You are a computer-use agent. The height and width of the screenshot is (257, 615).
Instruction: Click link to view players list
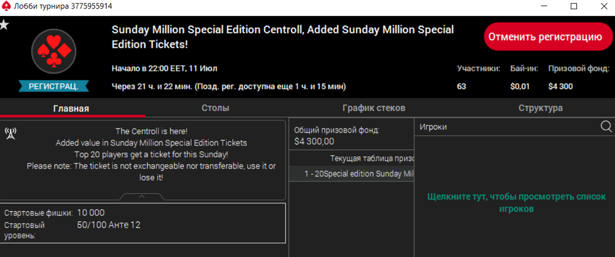click(x=516, y=203)
